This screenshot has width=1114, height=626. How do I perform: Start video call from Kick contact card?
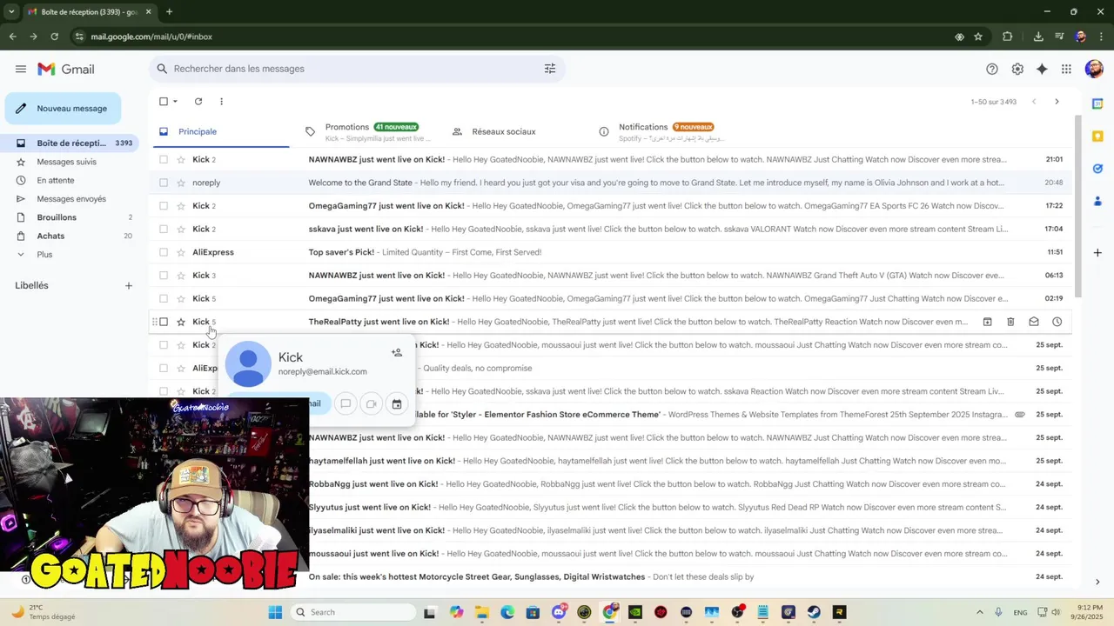coord(371,403)
